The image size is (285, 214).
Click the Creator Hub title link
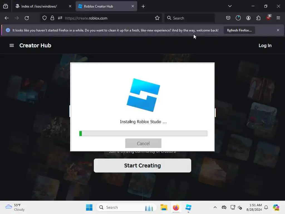tap(35, 45)
